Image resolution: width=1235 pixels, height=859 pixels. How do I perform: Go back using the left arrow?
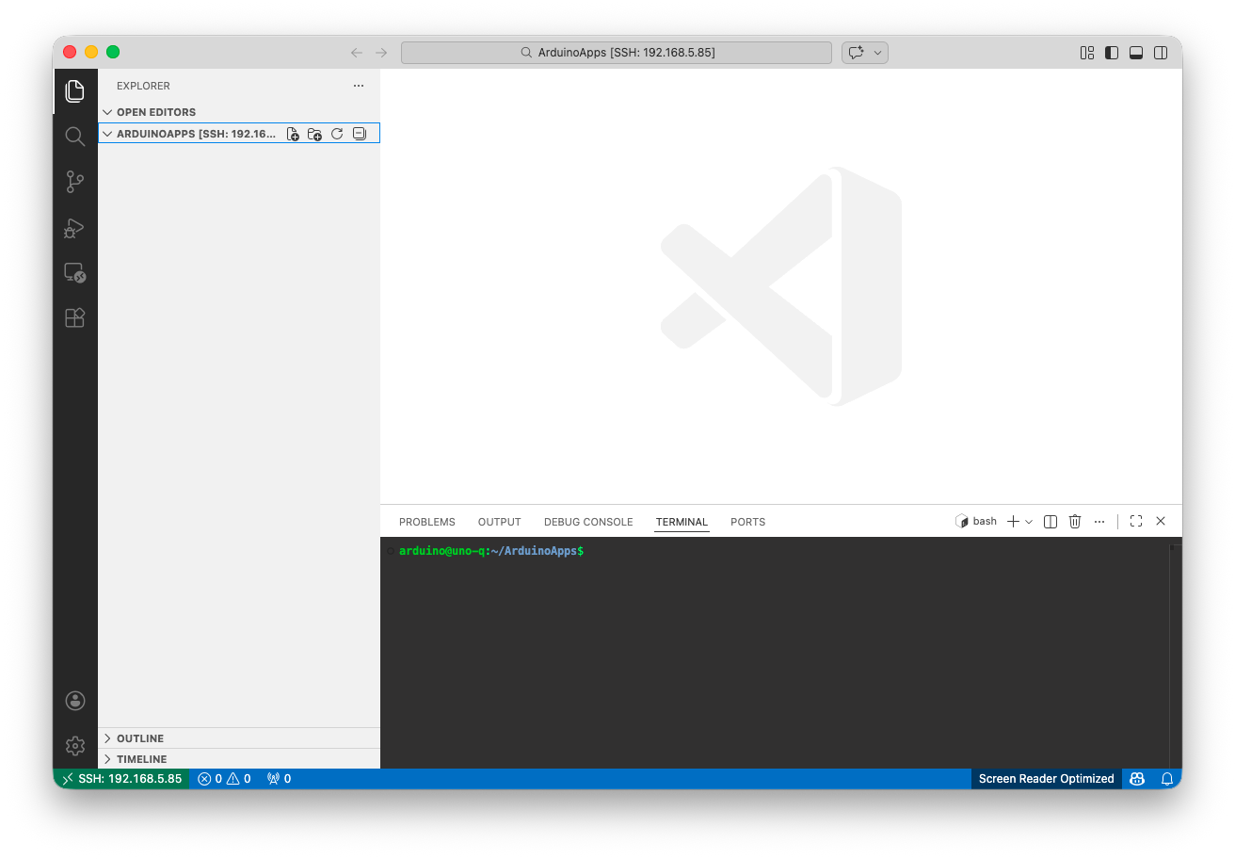(x=357, y=53)
